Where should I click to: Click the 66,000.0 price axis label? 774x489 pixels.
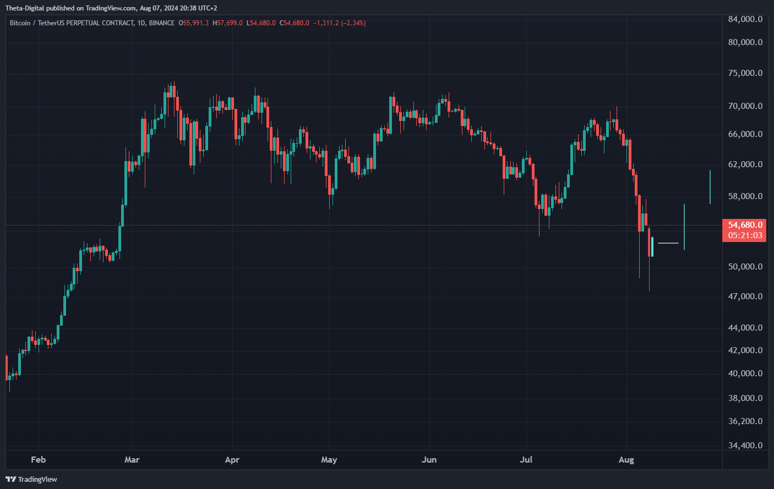[x=745, y=134]
